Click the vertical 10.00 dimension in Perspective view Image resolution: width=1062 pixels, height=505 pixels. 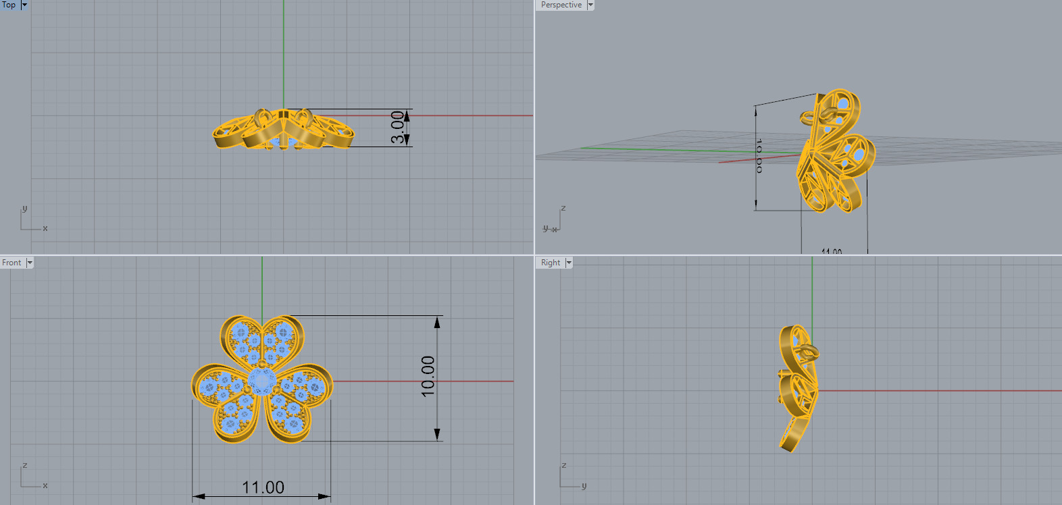tap(759, 156)
